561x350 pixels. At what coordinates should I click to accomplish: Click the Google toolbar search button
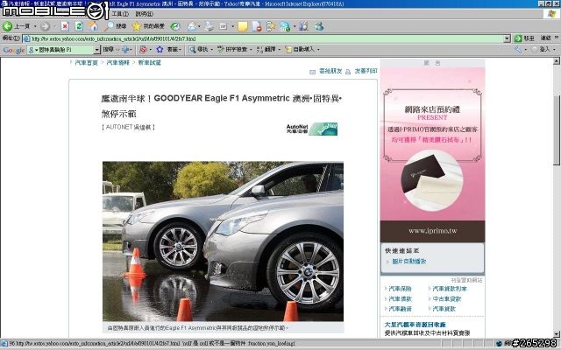(x=108, y=49)
